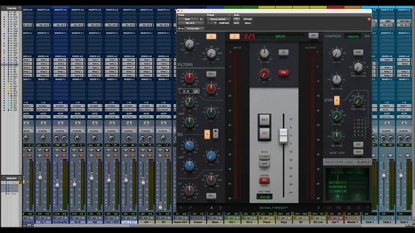Click the red LISTEN S/C button

(264, 181)
